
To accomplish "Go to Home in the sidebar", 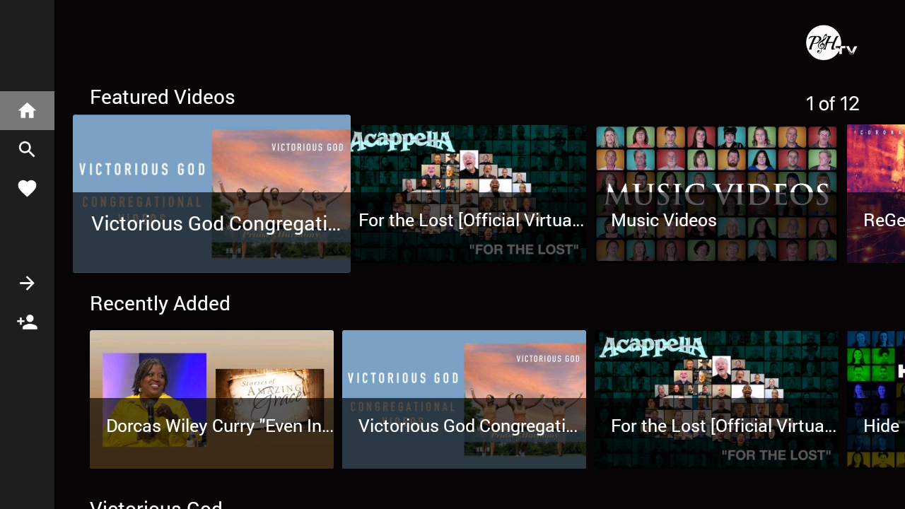I will 27,110.
